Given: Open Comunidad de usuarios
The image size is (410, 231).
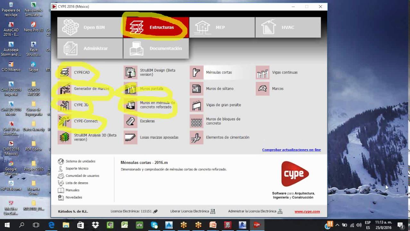Looking at the screenshot, I should click(x=78, y=176).
